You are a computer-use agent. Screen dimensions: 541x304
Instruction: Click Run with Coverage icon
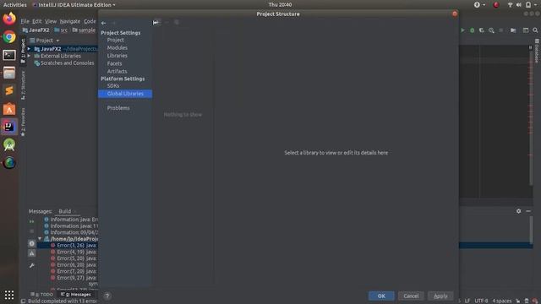pyautogui.click(x=482, y=30)
